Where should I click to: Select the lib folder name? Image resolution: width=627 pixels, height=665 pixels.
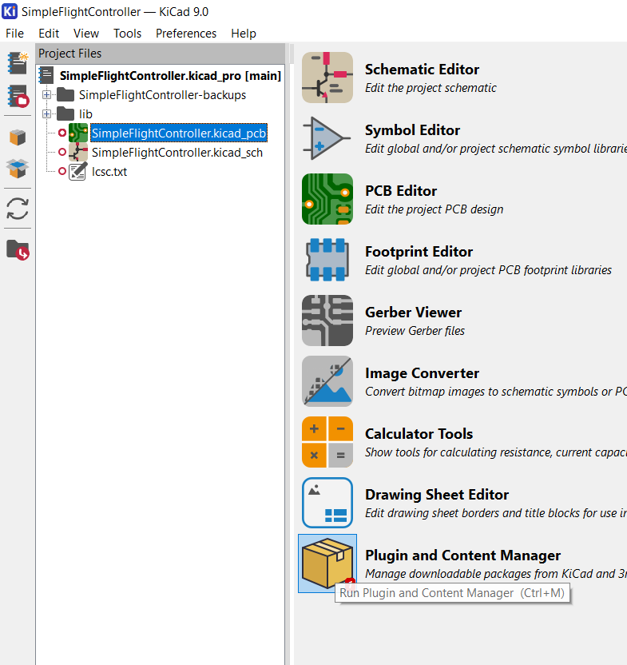pyautogui.click(x=85, y=114)
